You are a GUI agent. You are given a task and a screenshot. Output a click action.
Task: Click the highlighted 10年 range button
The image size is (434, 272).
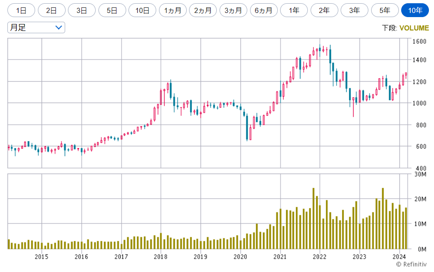(x=415, y=10)
